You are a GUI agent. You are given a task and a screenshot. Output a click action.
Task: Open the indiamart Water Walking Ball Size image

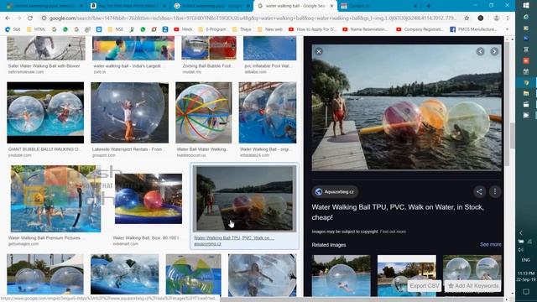149,199
